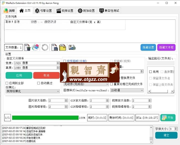The height and width of the screenshot is (145, 180).
Task: Click the 图片放大倍数 spinner arrows
Action: pyautogui.click(x=66, y=100)
